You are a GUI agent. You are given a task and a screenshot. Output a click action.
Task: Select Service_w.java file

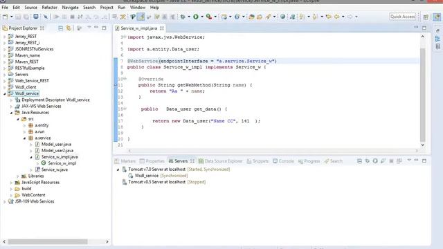(55, 169)
